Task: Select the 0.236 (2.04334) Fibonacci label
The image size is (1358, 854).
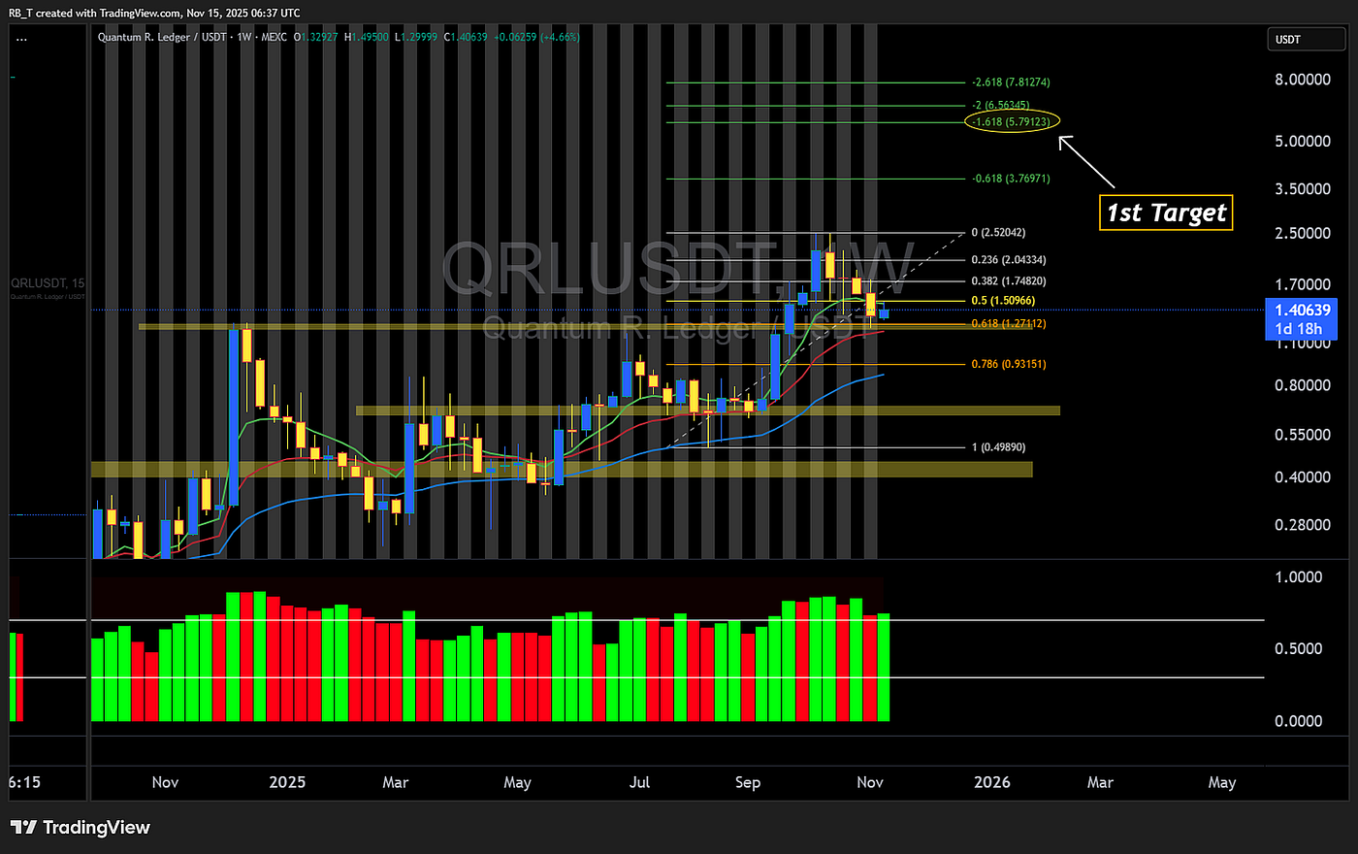Action: pos(1009,260)
